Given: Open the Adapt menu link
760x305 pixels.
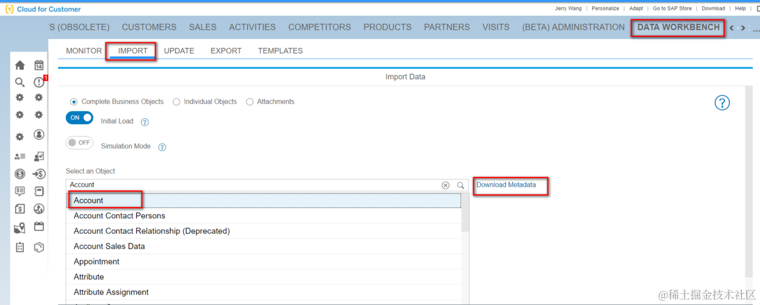Looking at the screenshot, I should (x=636, y=9).
